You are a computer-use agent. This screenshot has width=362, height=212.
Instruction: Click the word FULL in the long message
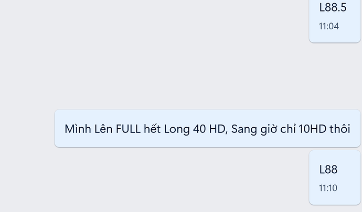click(x=128, y=129)
